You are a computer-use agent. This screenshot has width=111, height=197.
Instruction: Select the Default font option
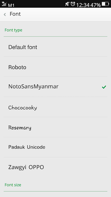[55, 47]
